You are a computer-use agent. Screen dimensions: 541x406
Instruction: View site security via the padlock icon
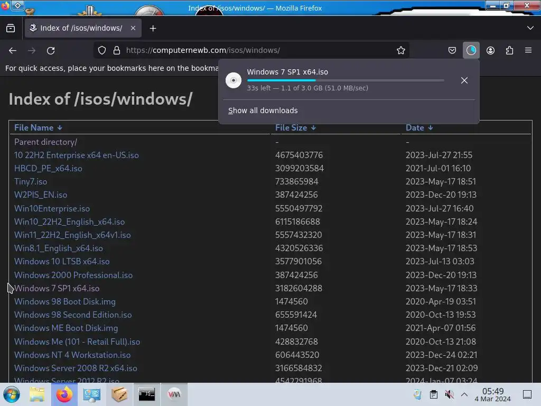click(x=117, y=50)
